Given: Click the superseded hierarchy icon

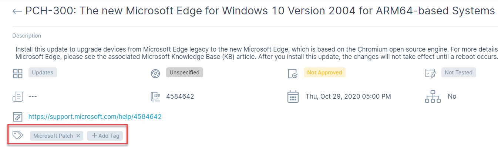Looking at the screenshot, I should point(433,97).
